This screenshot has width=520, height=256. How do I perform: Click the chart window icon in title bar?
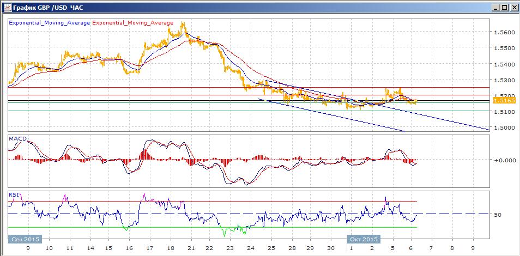tap(5, 7)
